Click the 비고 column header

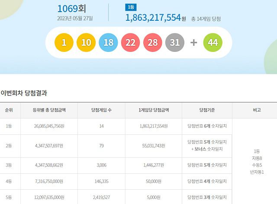[x=257, y=110]
